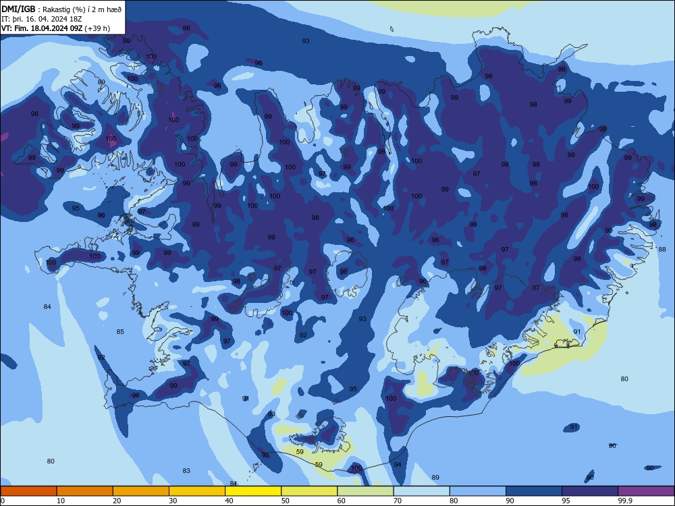Screen dimensions: 675x506
Task: Click the legend tick label '50'
Action: [x=285, y=501]
